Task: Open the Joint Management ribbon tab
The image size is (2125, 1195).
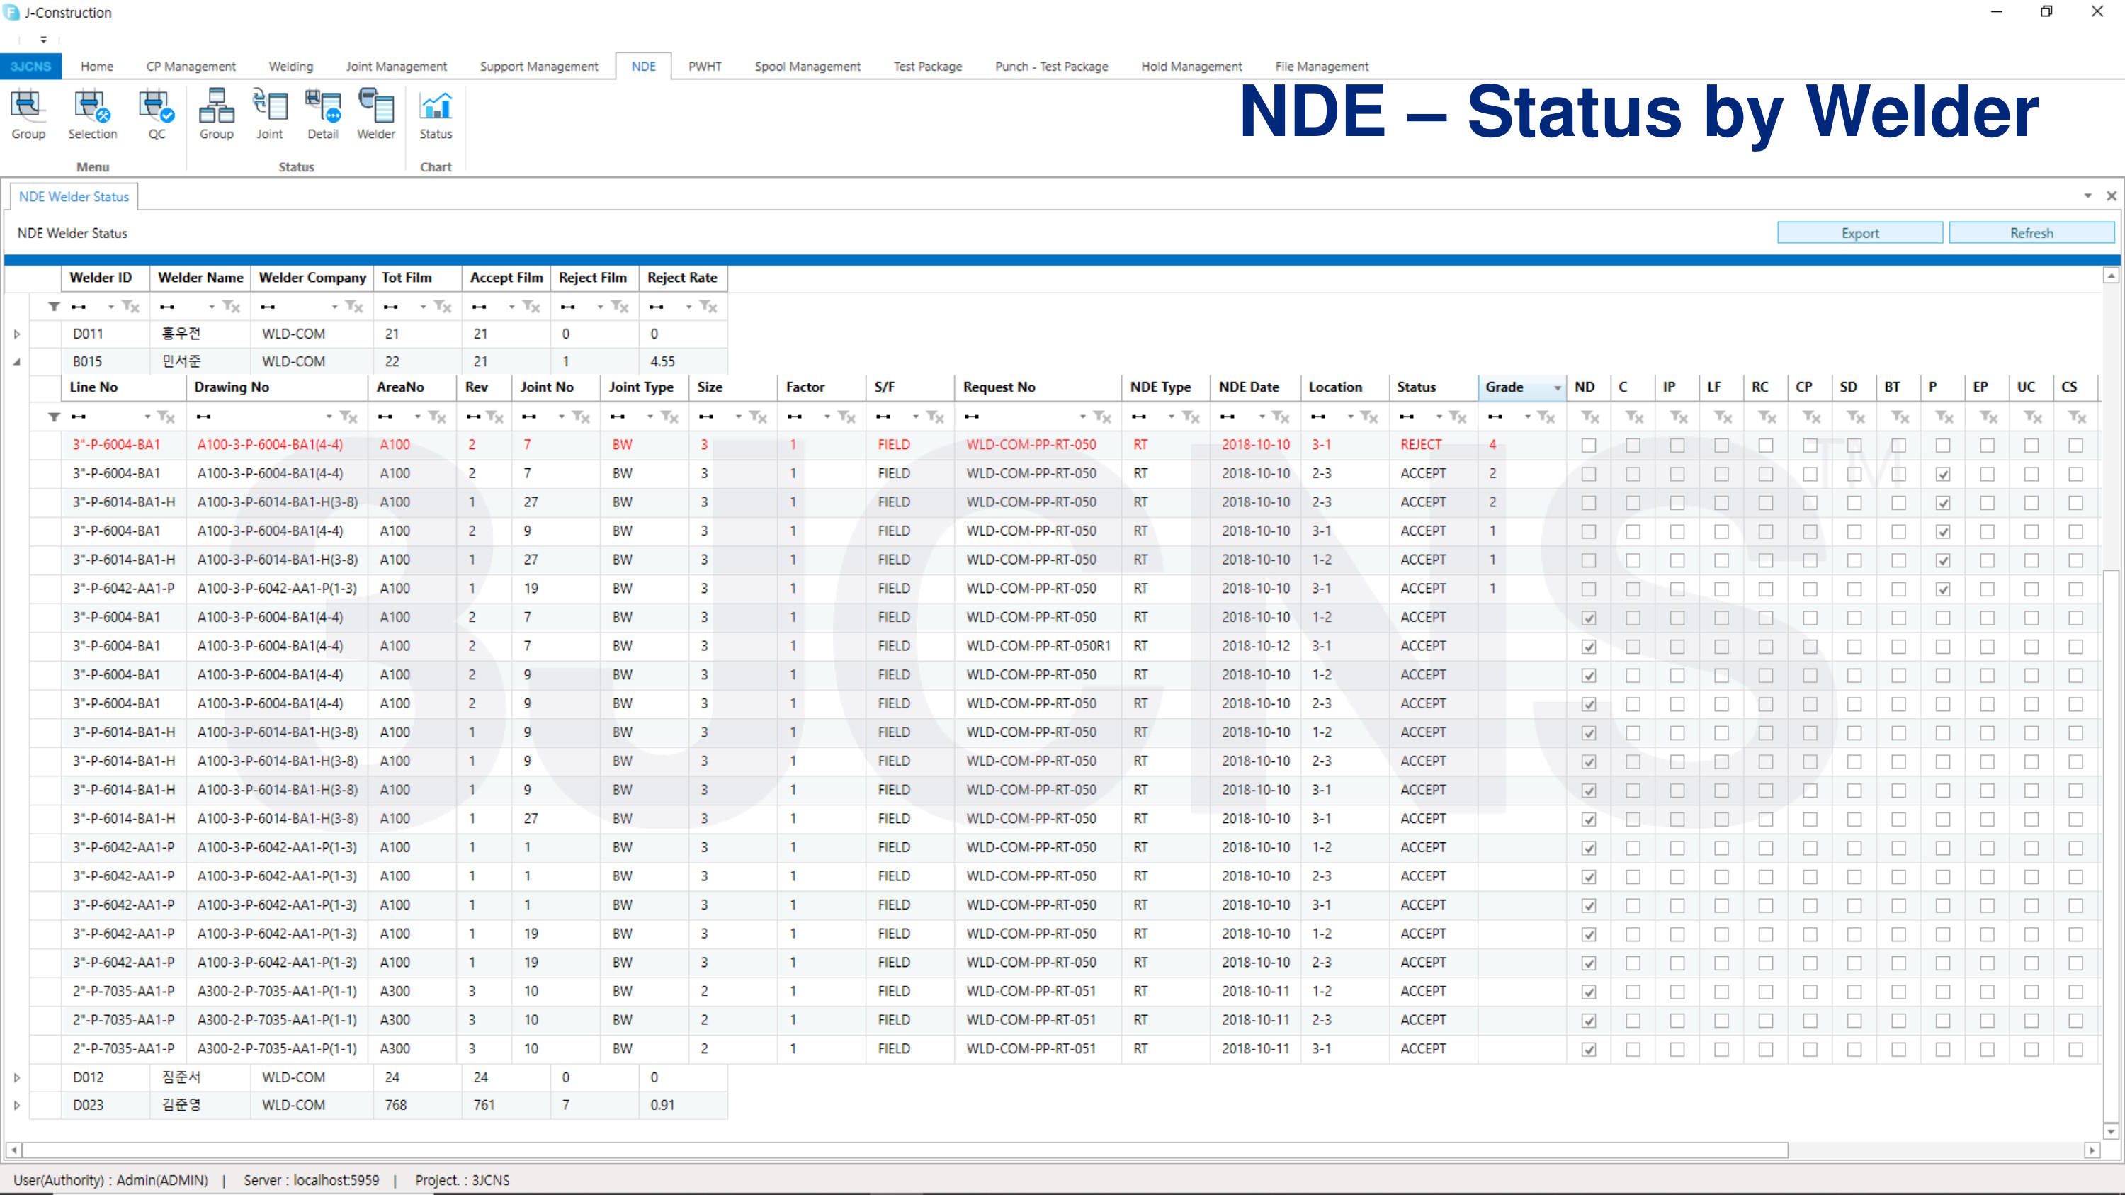Action: [x=396, y=66]
